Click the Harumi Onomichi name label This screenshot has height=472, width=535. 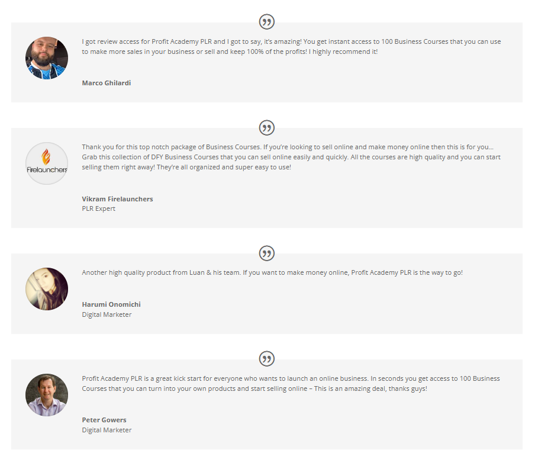click(111, 304)
